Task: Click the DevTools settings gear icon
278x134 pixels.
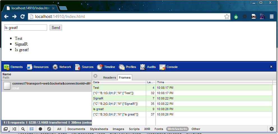Action: coord(272,129)
